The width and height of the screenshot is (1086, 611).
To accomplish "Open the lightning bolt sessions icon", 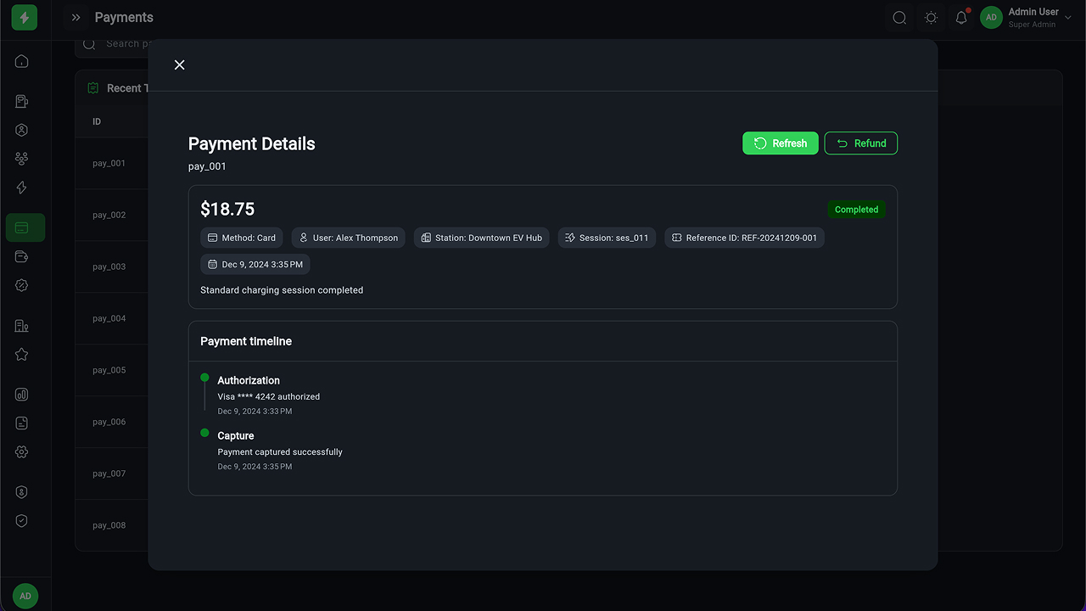I will tap(22, 188).
